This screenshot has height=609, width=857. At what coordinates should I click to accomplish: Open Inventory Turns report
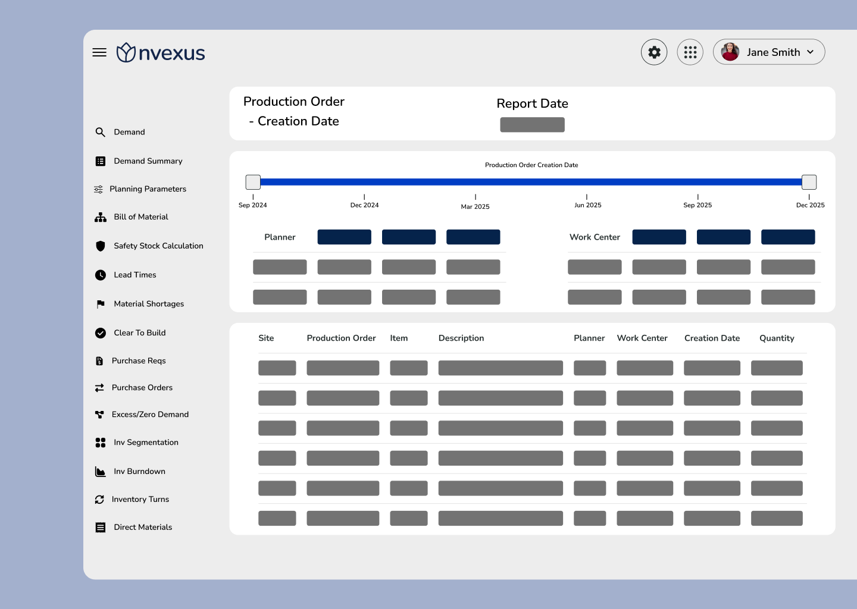coord(140,500)
